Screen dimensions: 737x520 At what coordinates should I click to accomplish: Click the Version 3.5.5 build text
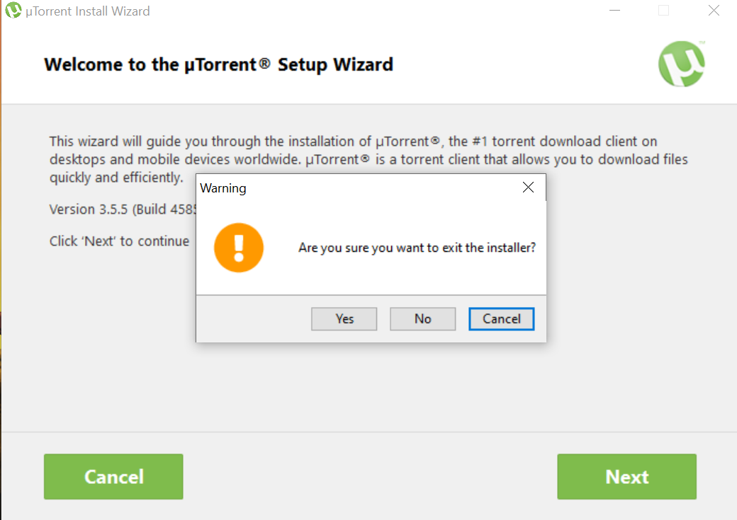click(123, 209)
